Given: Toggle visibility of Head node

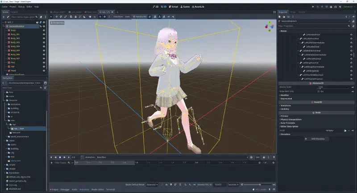Looking at the screenshot, I should click(44, 71).
